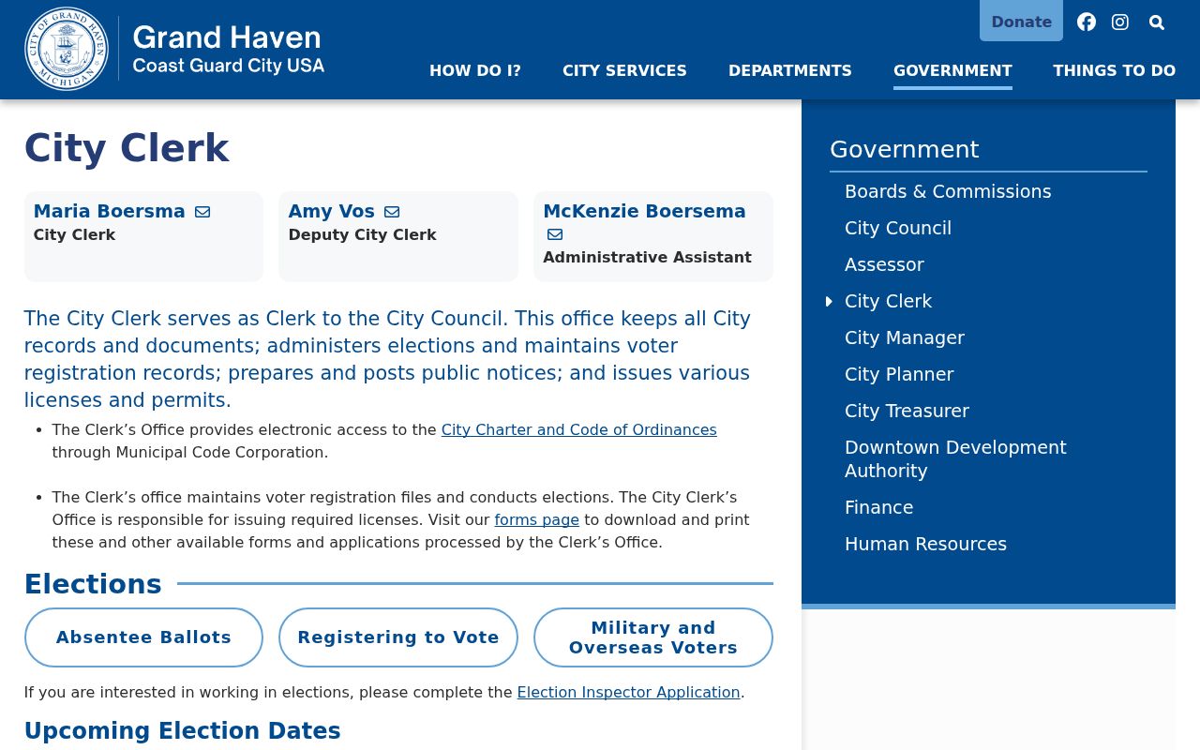This screenshot has width=1200, height=750.
Task: Open Human Resources sidebar link
Action: (925, 544)
